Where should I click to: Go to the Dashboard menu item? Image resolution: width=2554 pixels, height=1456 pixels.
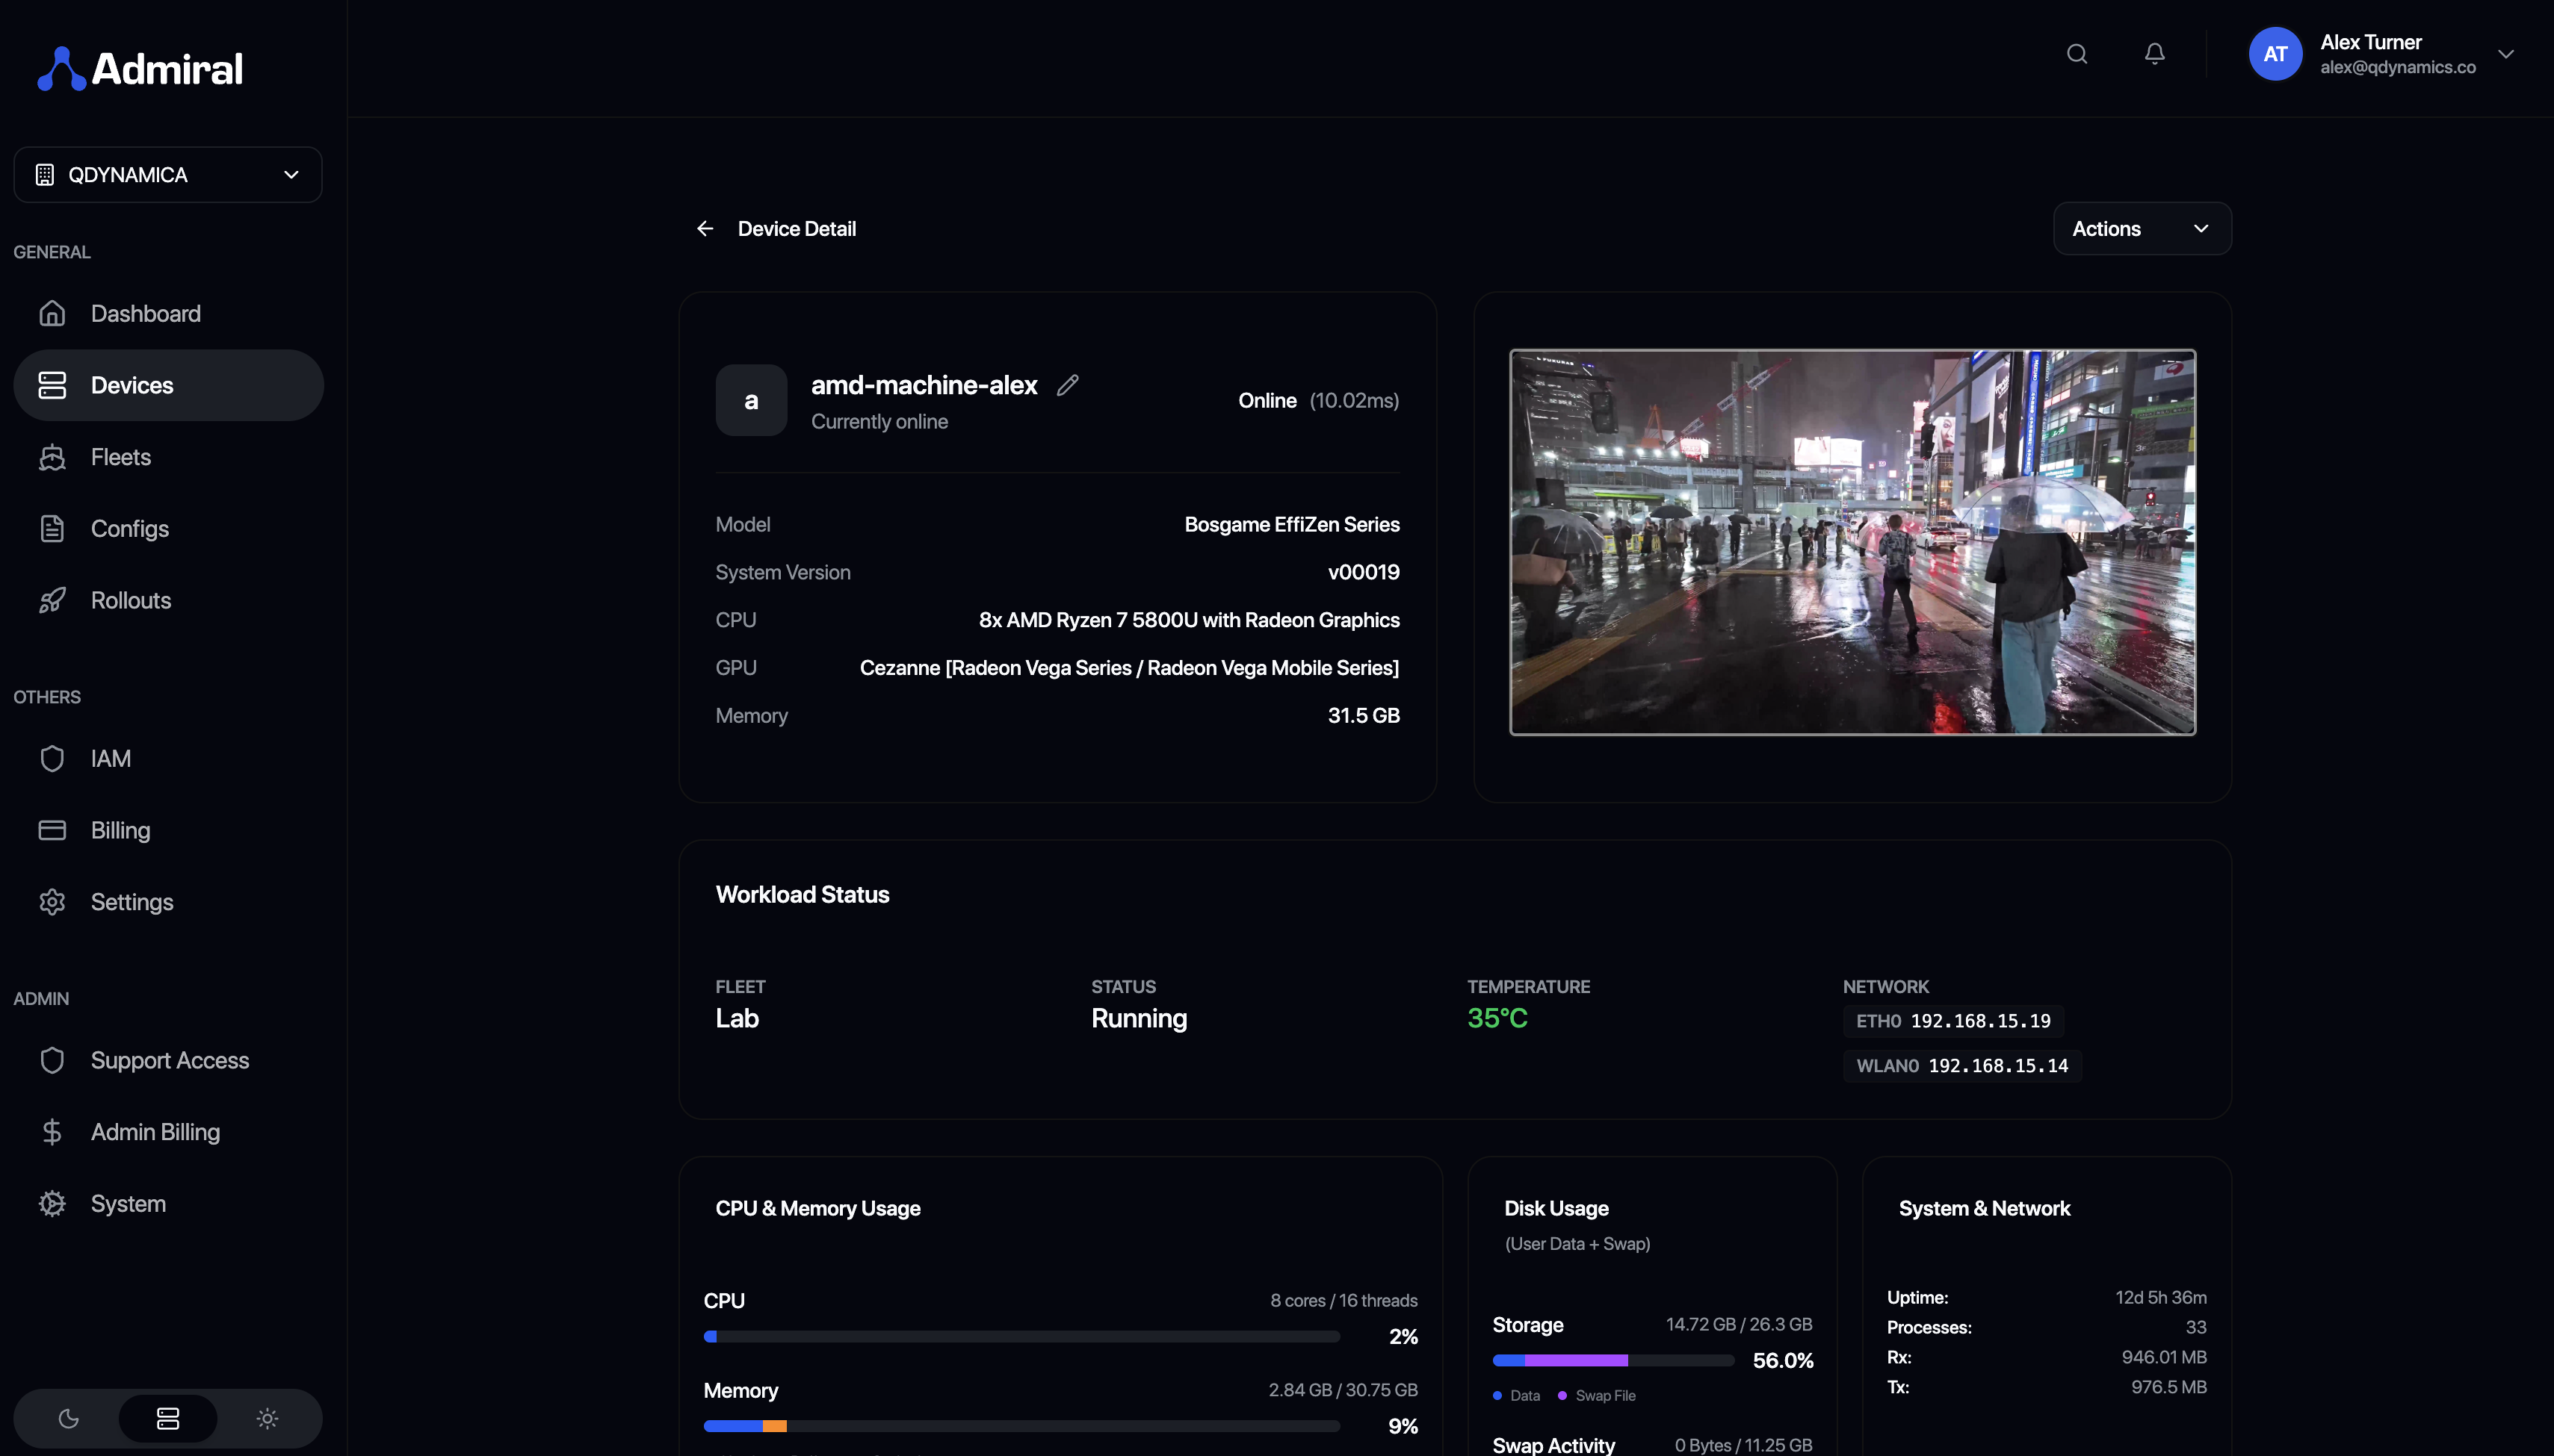coord(145,314)
